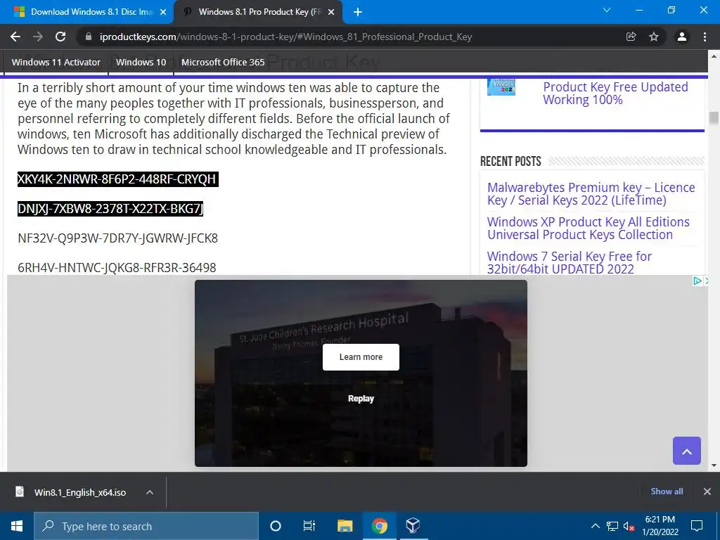This screenshot has width=720, height=540.
Task: Click the page vertical scrollbar thumb
Action: coord(714,118)
